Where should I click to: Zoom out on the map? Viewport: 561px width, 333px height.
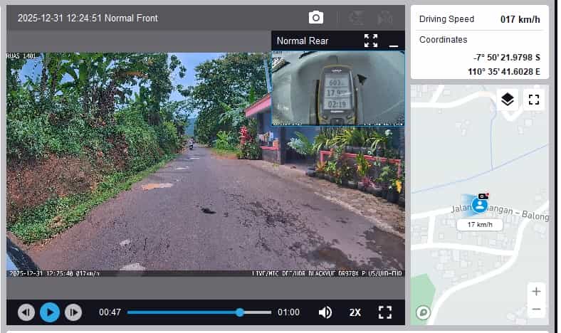click(536, 310)
